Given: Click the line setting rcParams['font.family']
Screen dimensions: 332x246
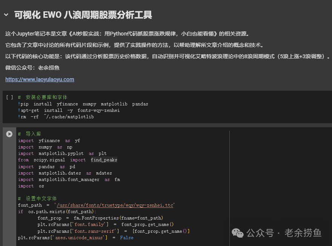Looking at the screenshot, I should pos(105,224).
